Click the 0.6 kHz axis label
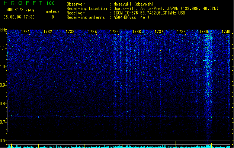This screenshot has width=234, height=148. point(3,141)
